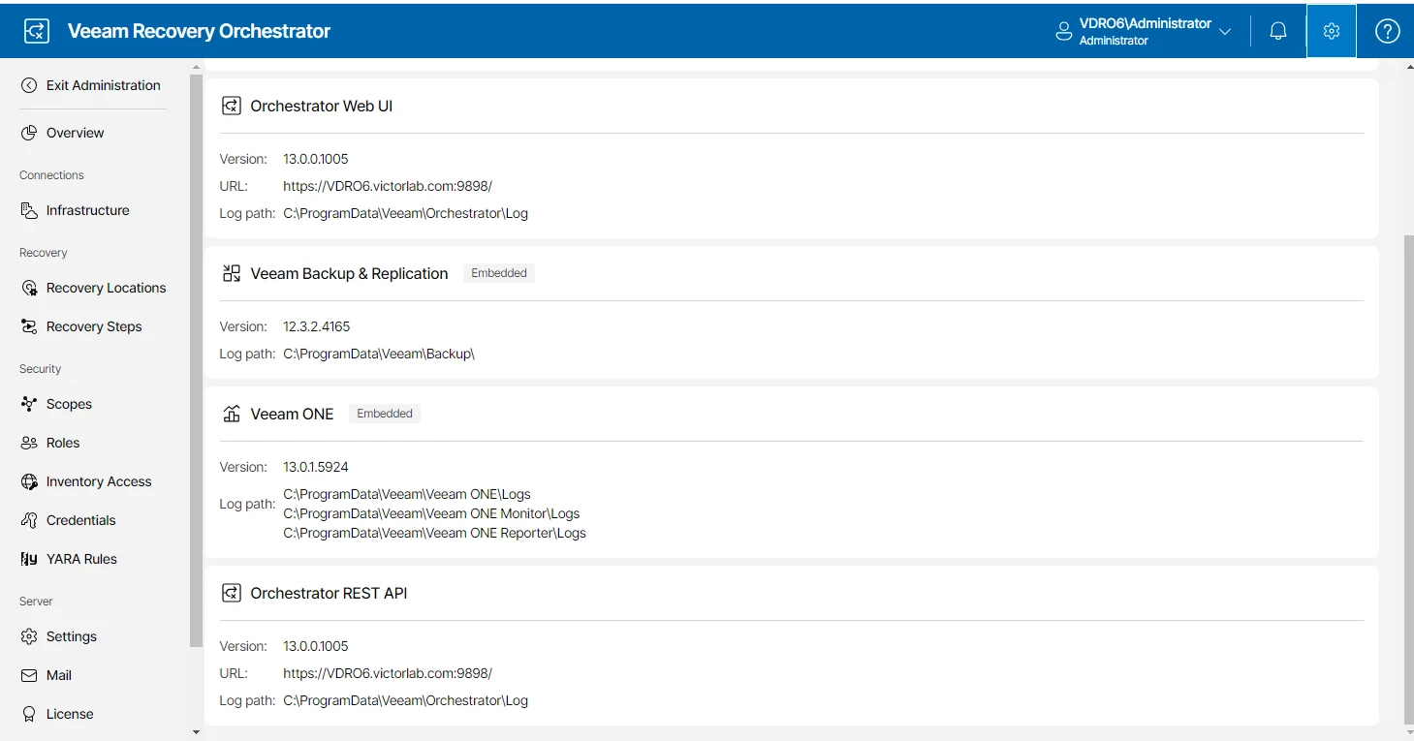Click the help question mark icon
Screen dimensions: 1414x741
coord(1387,31)
